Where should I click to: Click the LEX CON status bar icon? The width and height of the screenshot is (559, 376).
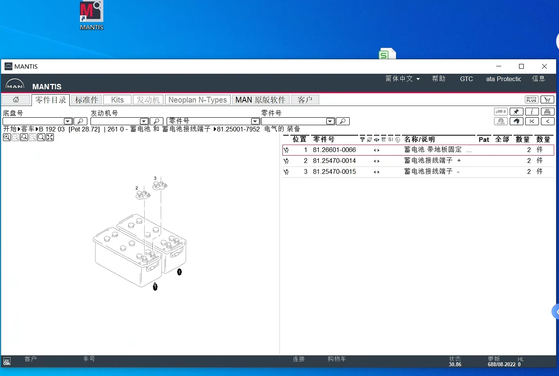click(x=7, y=361)
